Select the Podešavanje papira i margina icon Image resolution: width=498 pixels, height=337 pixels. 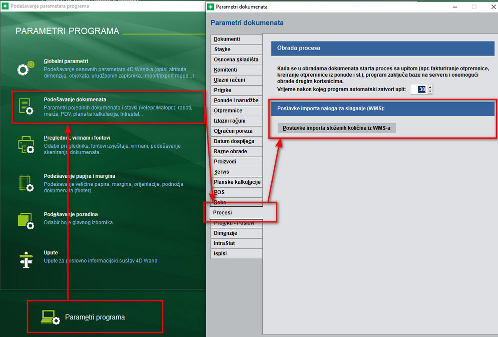click(26, 183)
